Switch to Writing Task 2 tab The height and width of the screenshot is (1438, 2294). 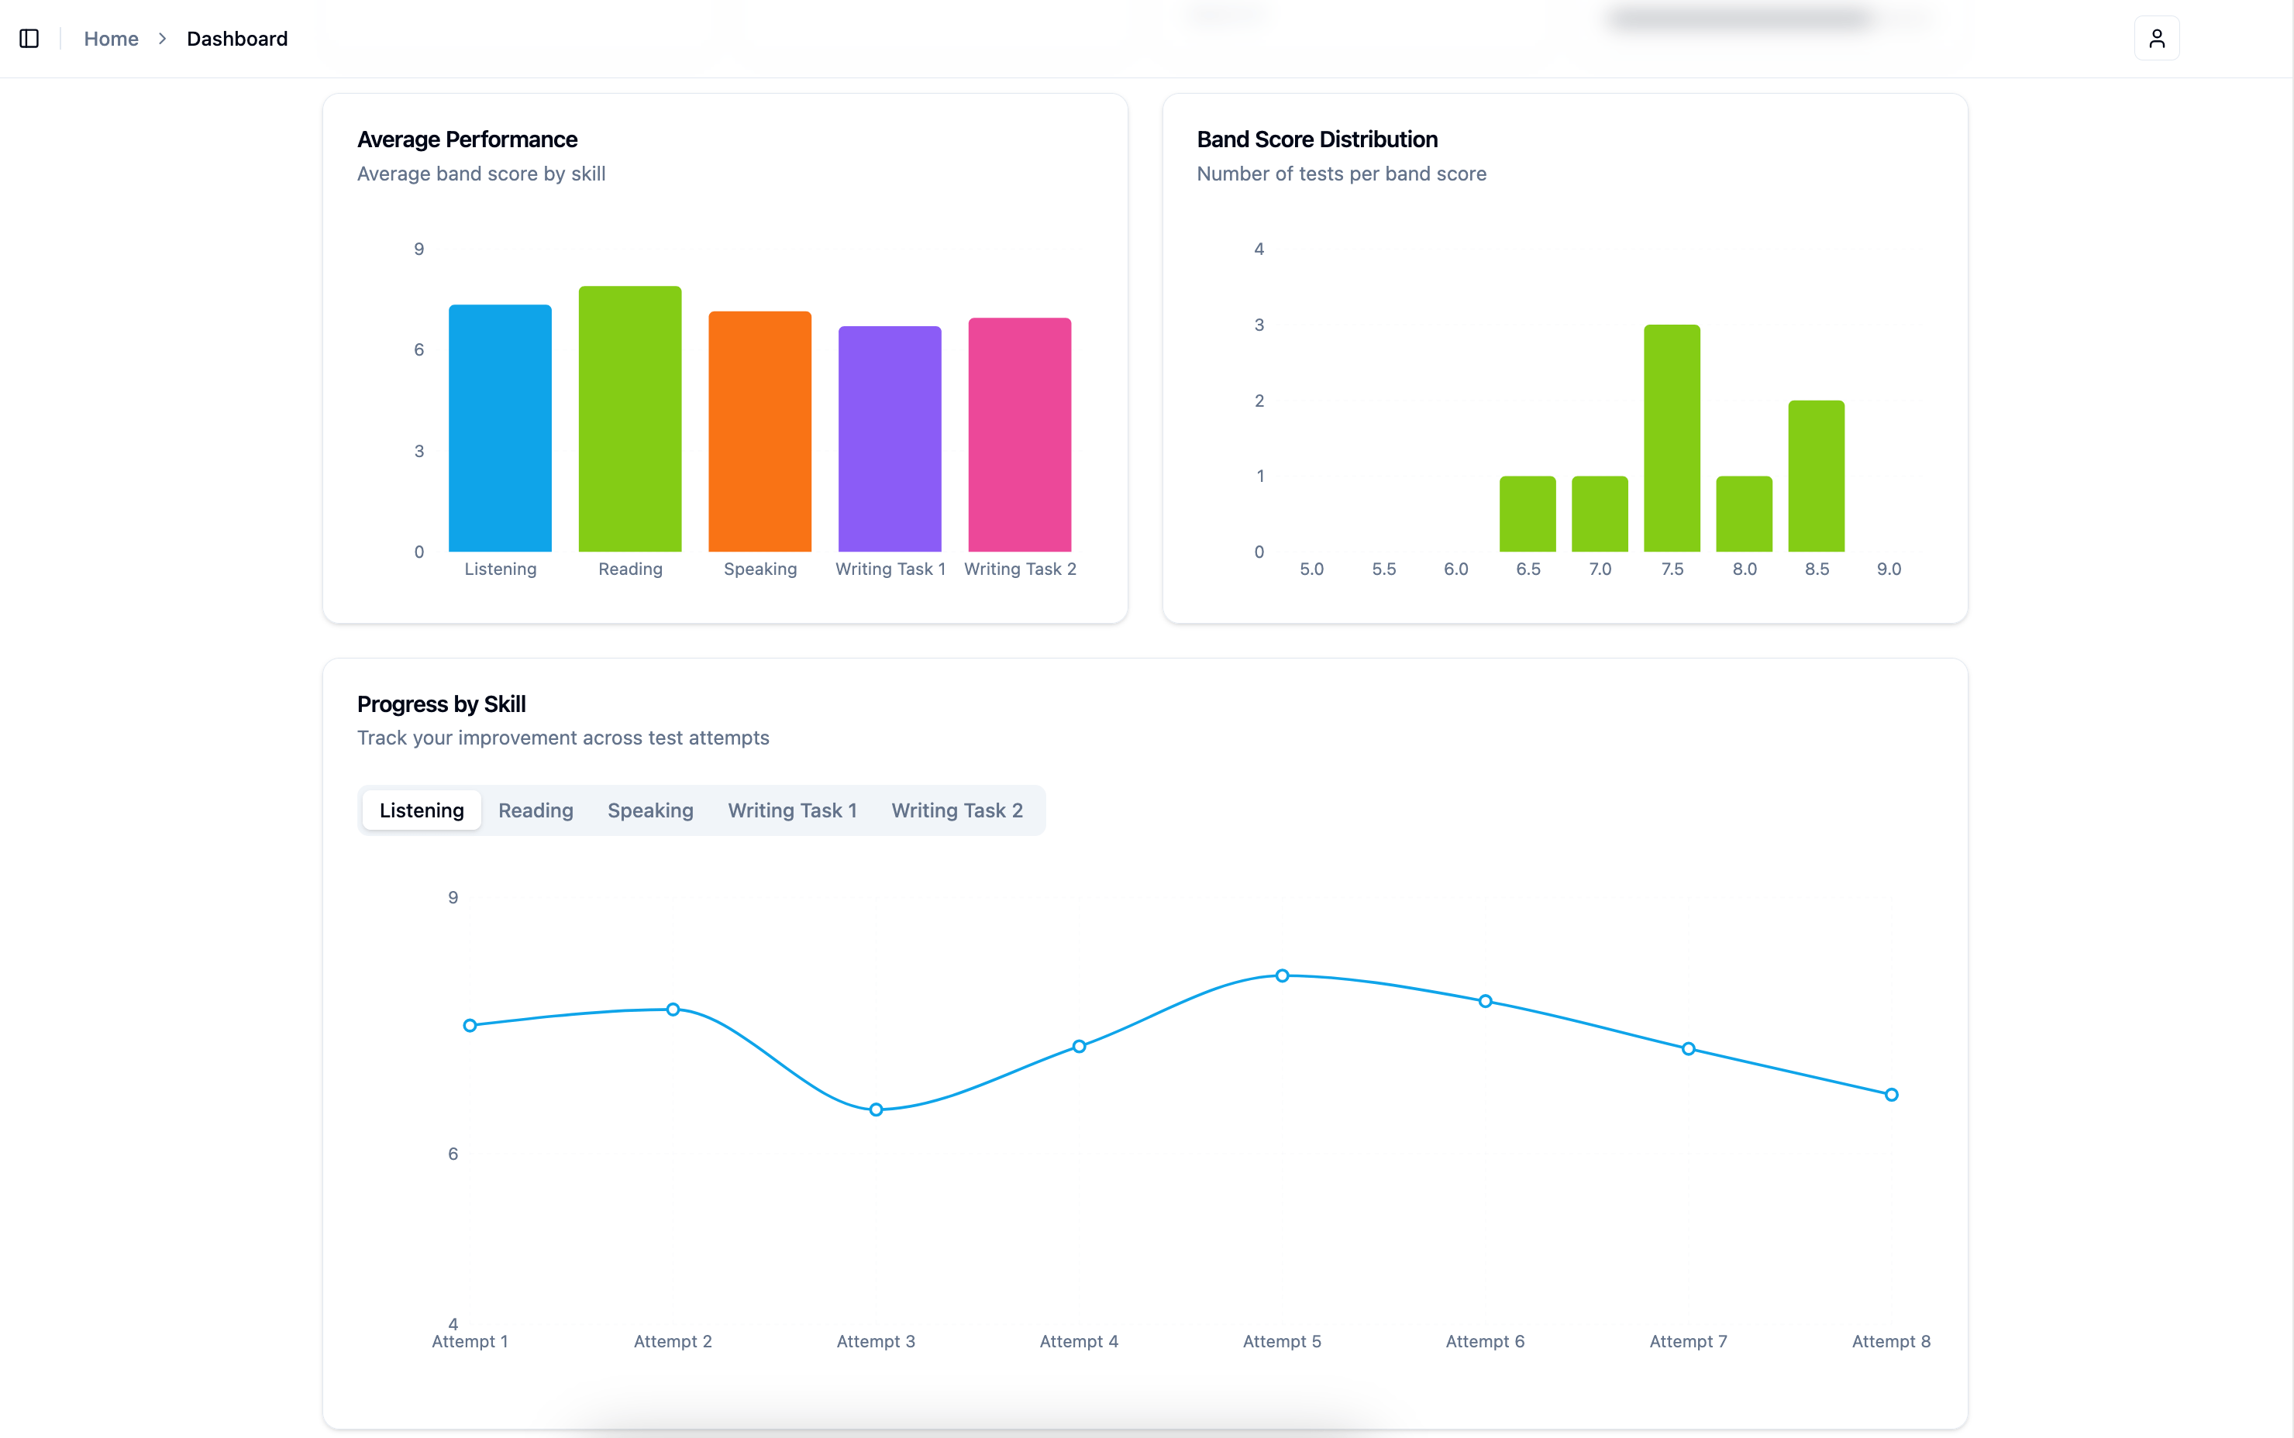pyautogui.click(x=957, y=810)
